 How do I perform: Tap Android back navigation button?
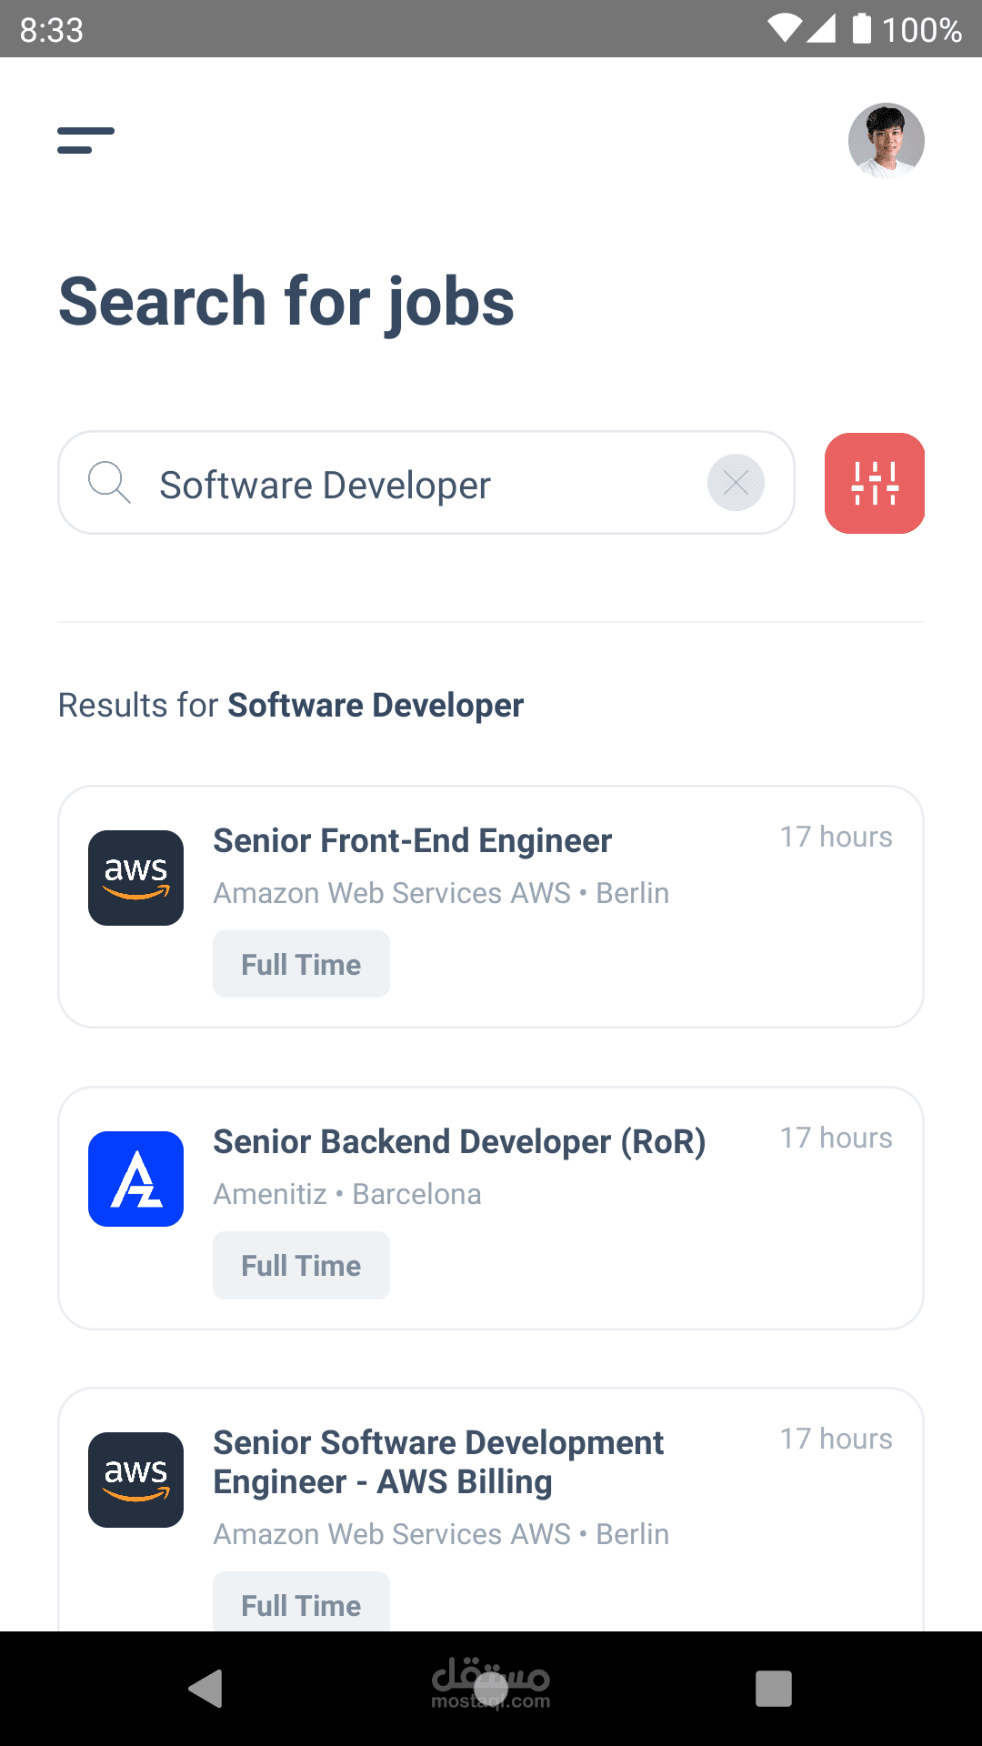[x=205, y=1689]
